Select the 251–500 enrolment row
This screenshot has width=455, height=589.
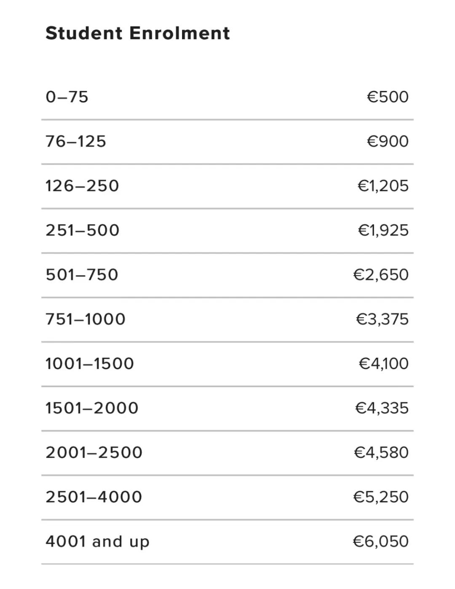pos(227,230)
